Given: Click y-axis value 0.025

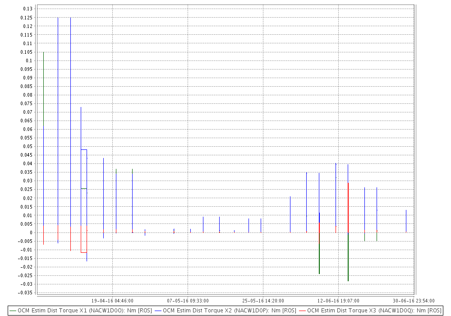Looking at the screenshot, I should pyautogui.click(x=27, y=189).
